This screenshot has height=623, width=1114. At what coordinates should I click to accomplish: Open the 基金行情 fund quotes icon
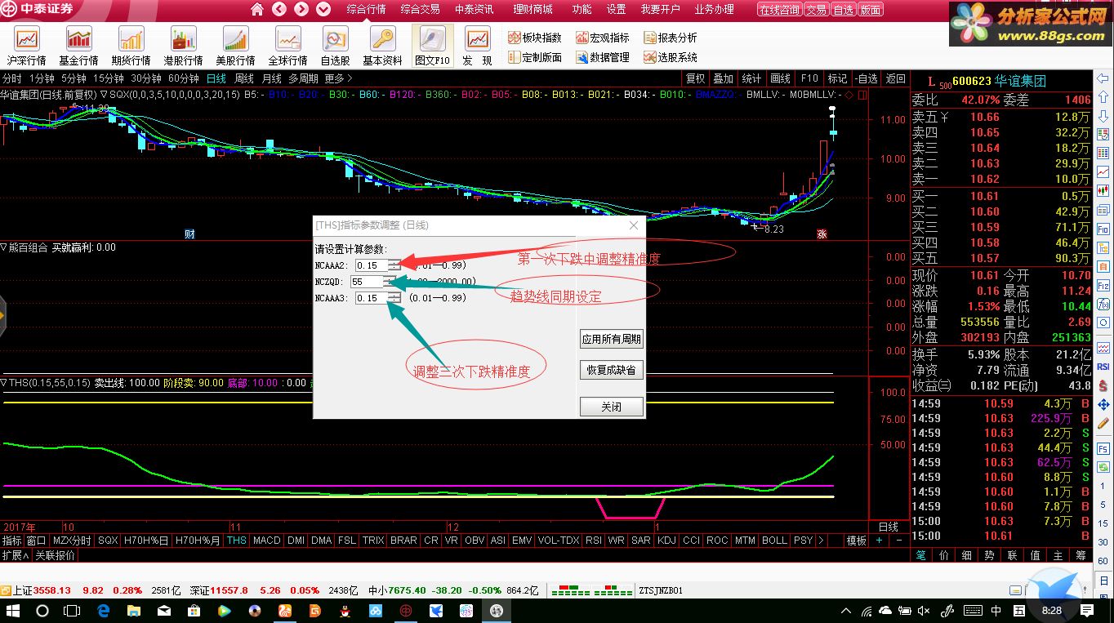tap(79, 46)
